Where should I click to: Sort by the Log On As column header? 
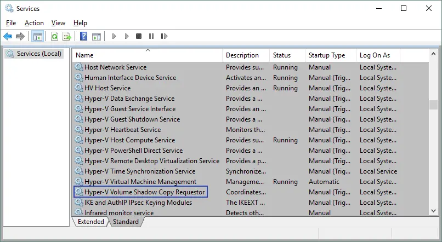coord(378,55)
